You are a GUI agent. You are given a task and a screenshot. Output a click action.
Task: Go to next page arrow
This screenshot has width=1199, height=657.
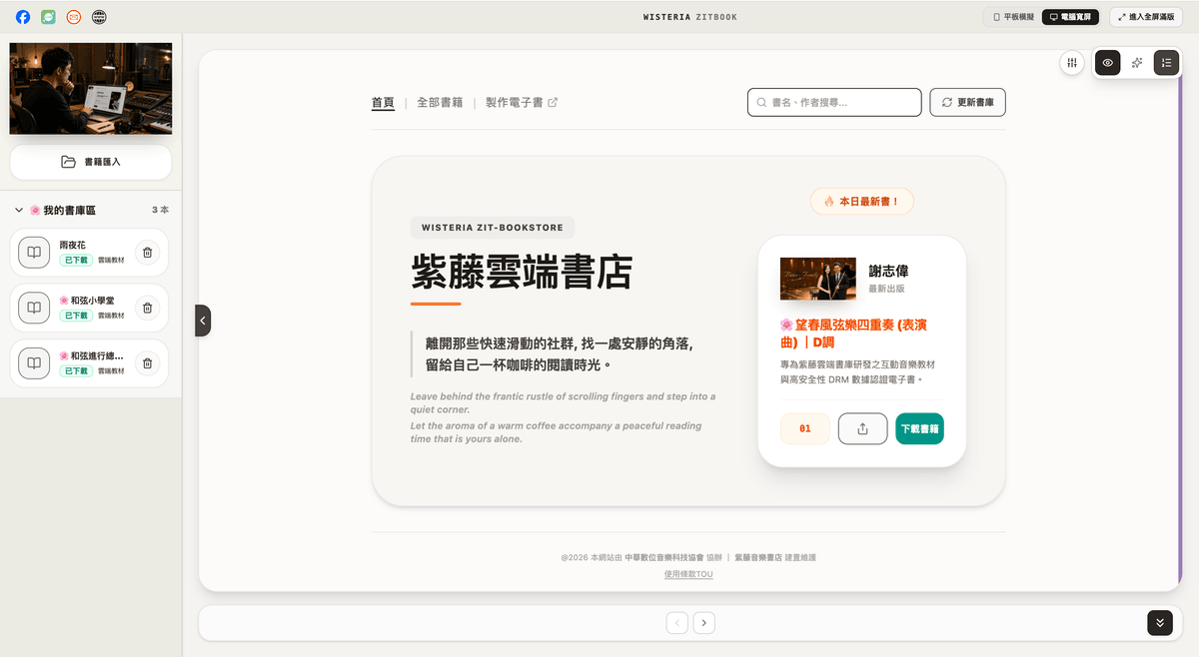coord(704,623)
